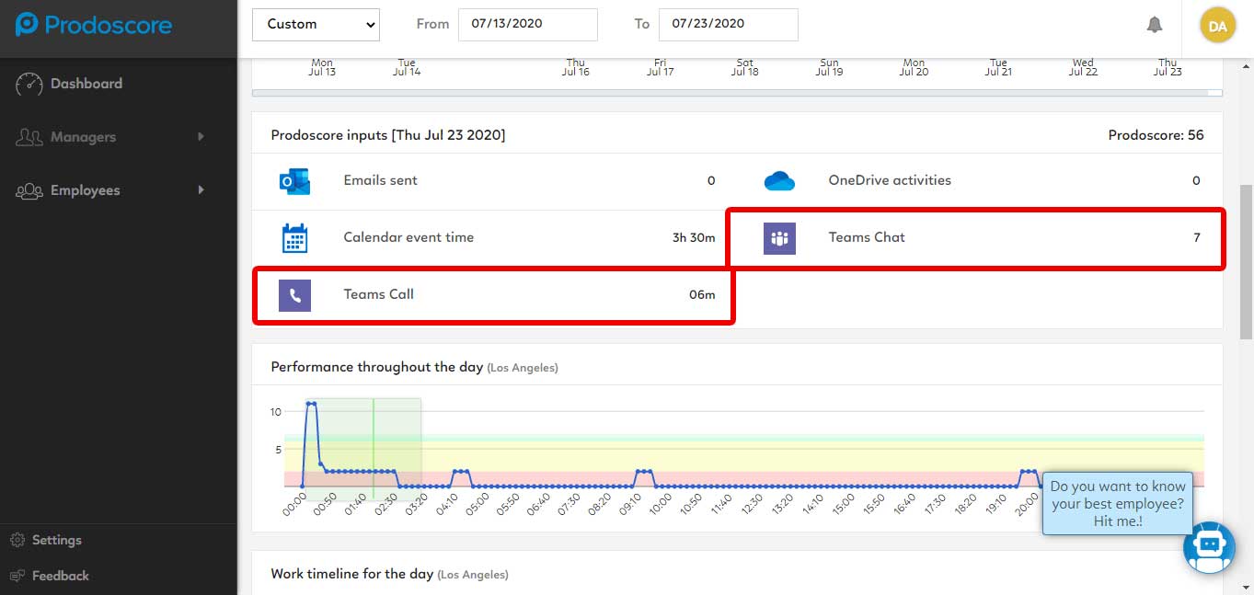Click the 'Hit me.!' chatbot prompt bubble
Screen dimensions: 1254x595
(x=1118, y=503)
